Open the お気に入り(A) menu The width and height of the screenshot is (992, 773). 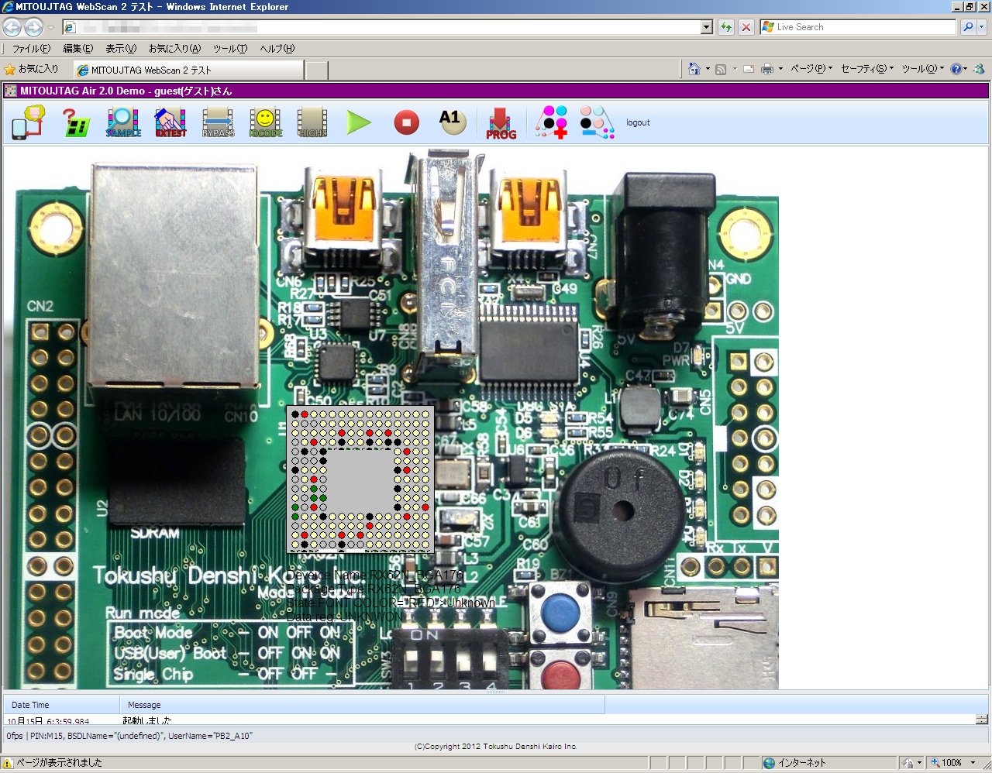(x=174, y=49)
